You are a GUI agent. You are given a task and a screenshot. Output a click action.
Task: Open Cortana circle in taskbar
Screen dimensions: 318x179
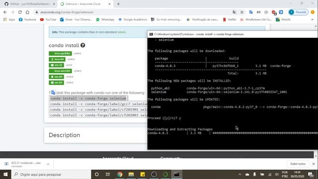97,175
